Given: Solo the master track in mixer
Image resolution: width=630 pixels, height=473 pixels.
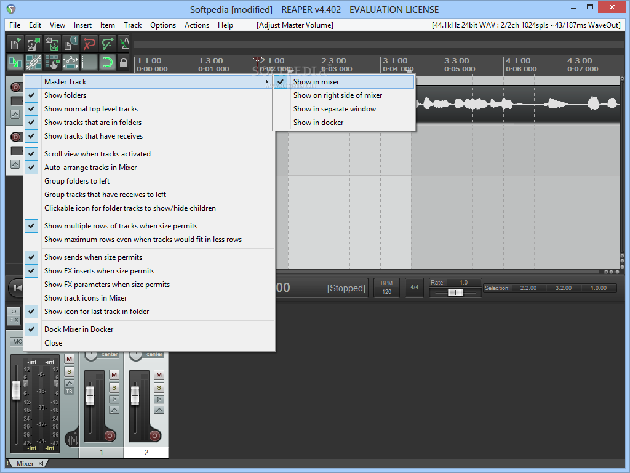Looking at the screenshot, I should [x=69, y=371].
